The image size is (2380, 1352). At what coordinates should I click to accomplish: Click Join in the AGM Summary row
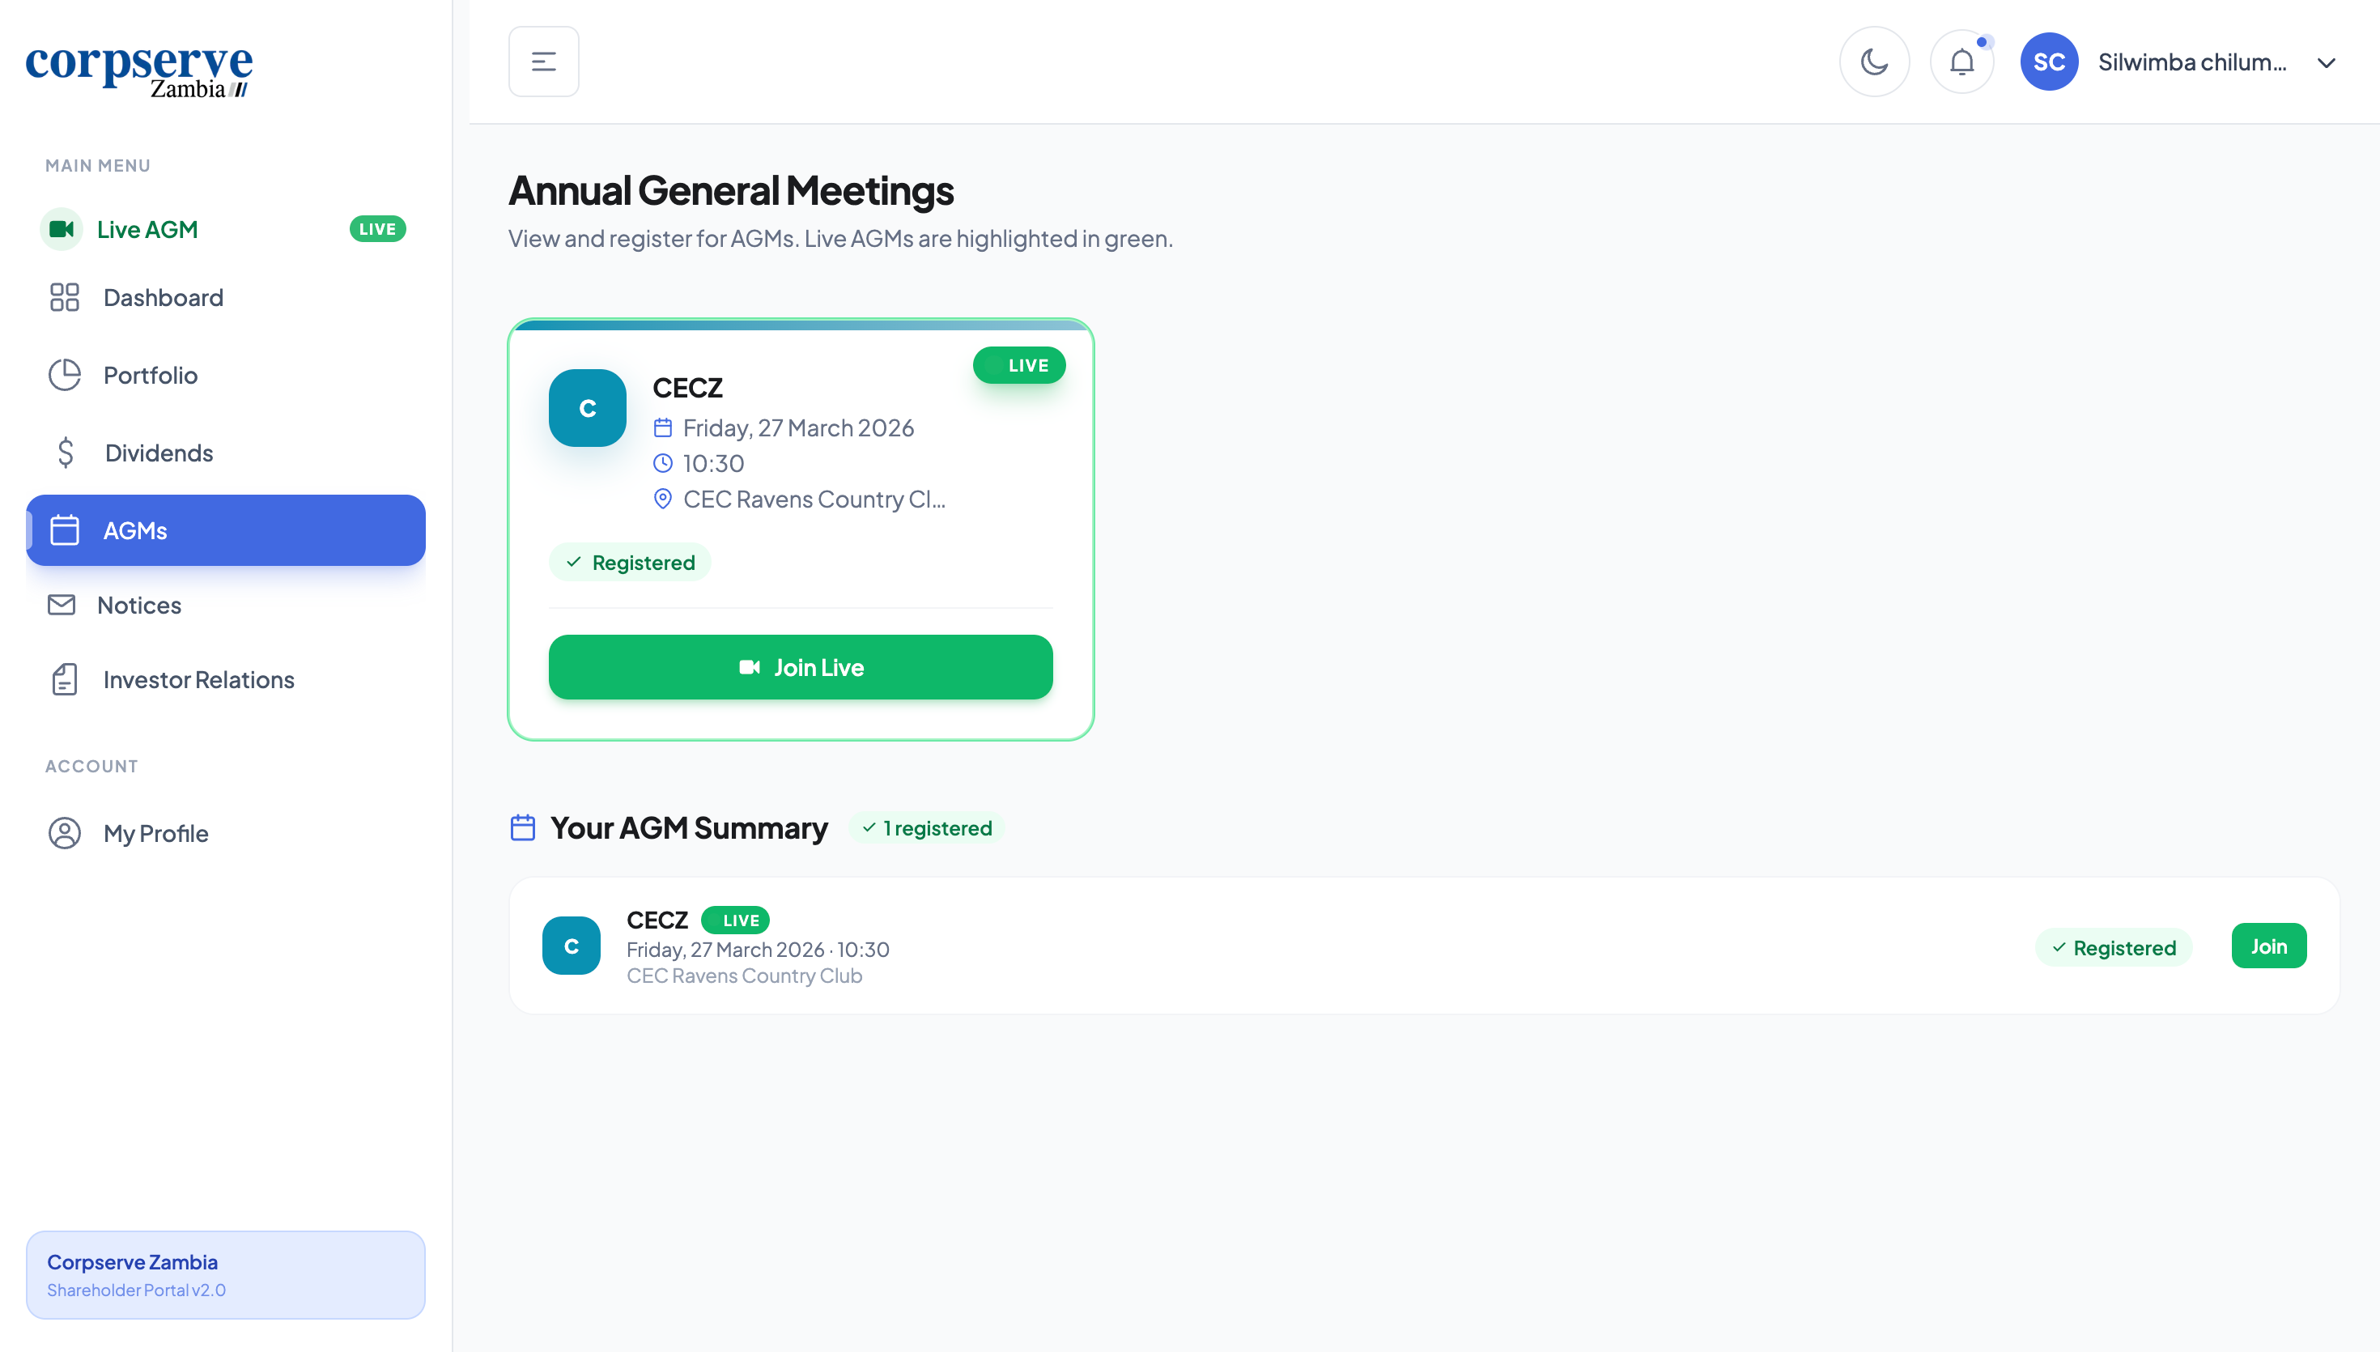point(2267,946)
